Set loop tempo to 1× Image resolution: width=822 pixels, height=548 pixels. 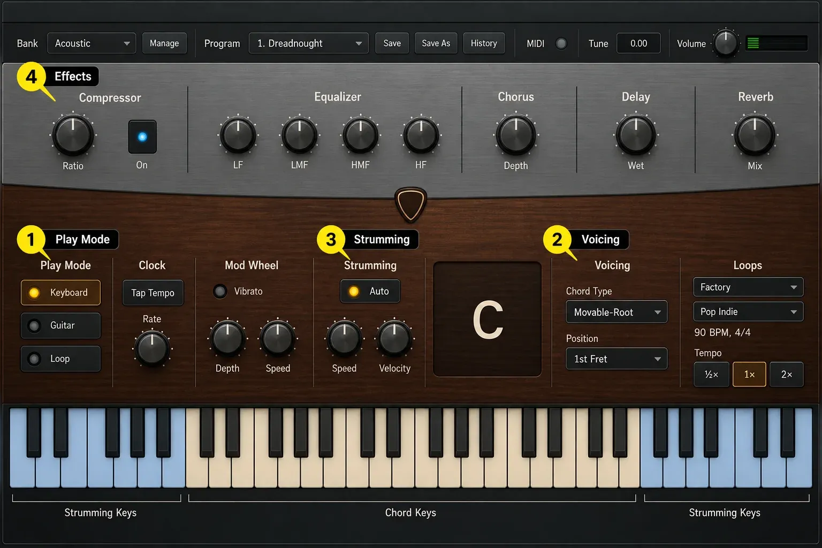749,375
